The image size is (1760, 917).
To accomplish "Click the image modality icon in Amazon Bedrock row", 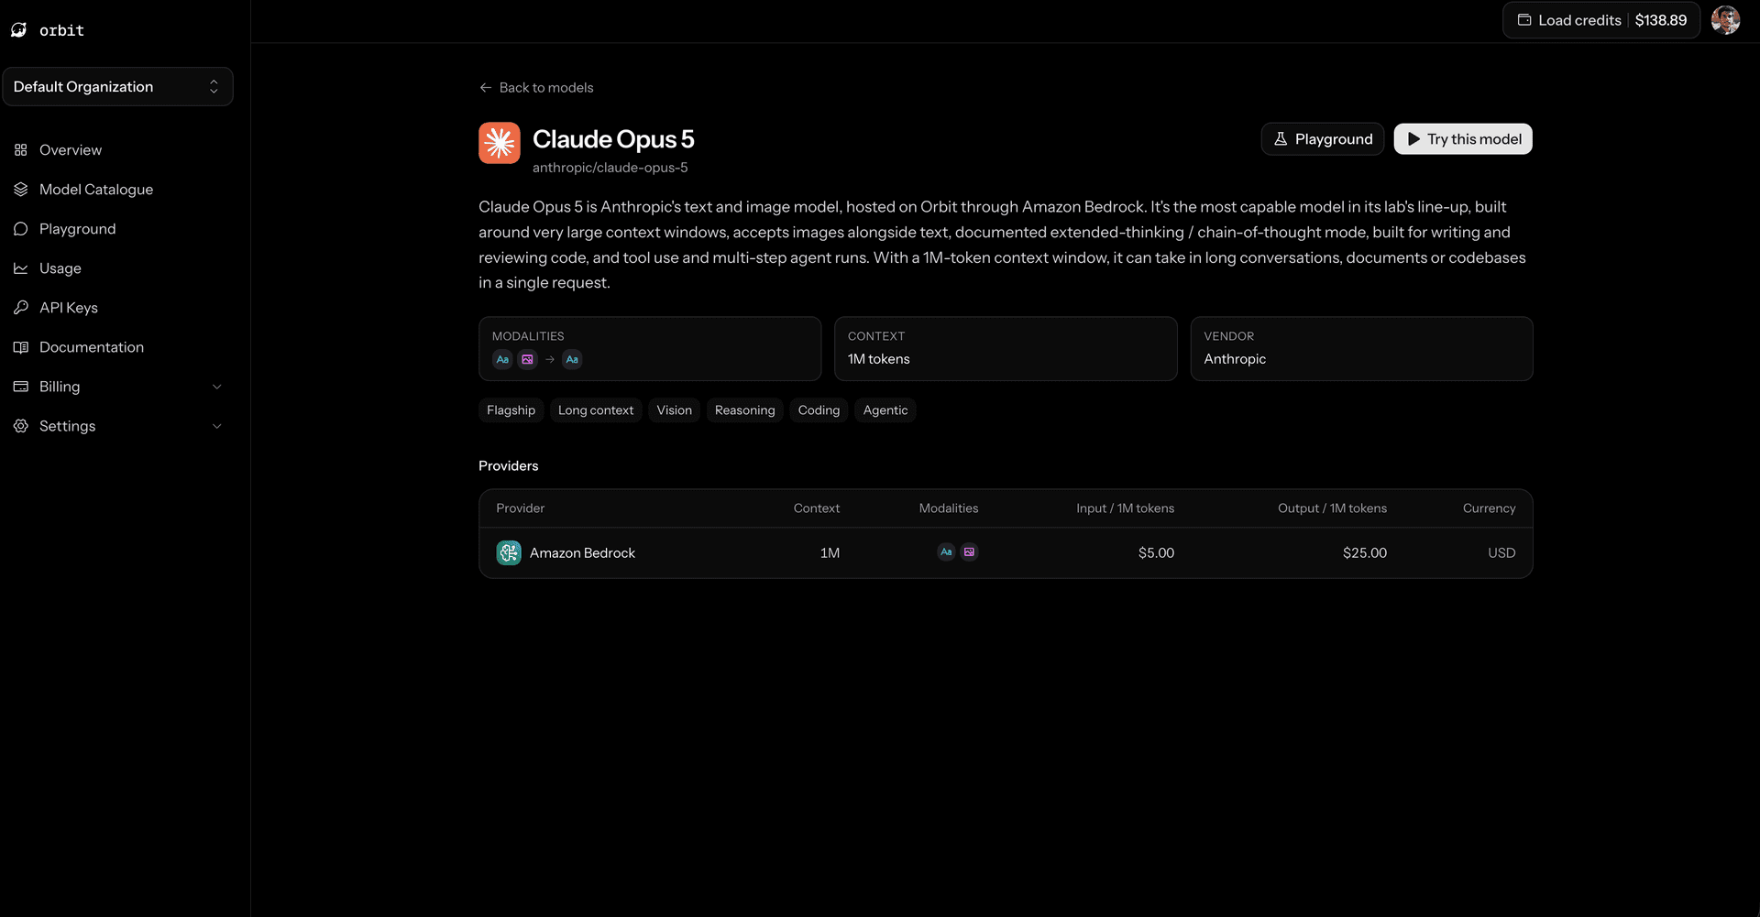I will 969,552.
